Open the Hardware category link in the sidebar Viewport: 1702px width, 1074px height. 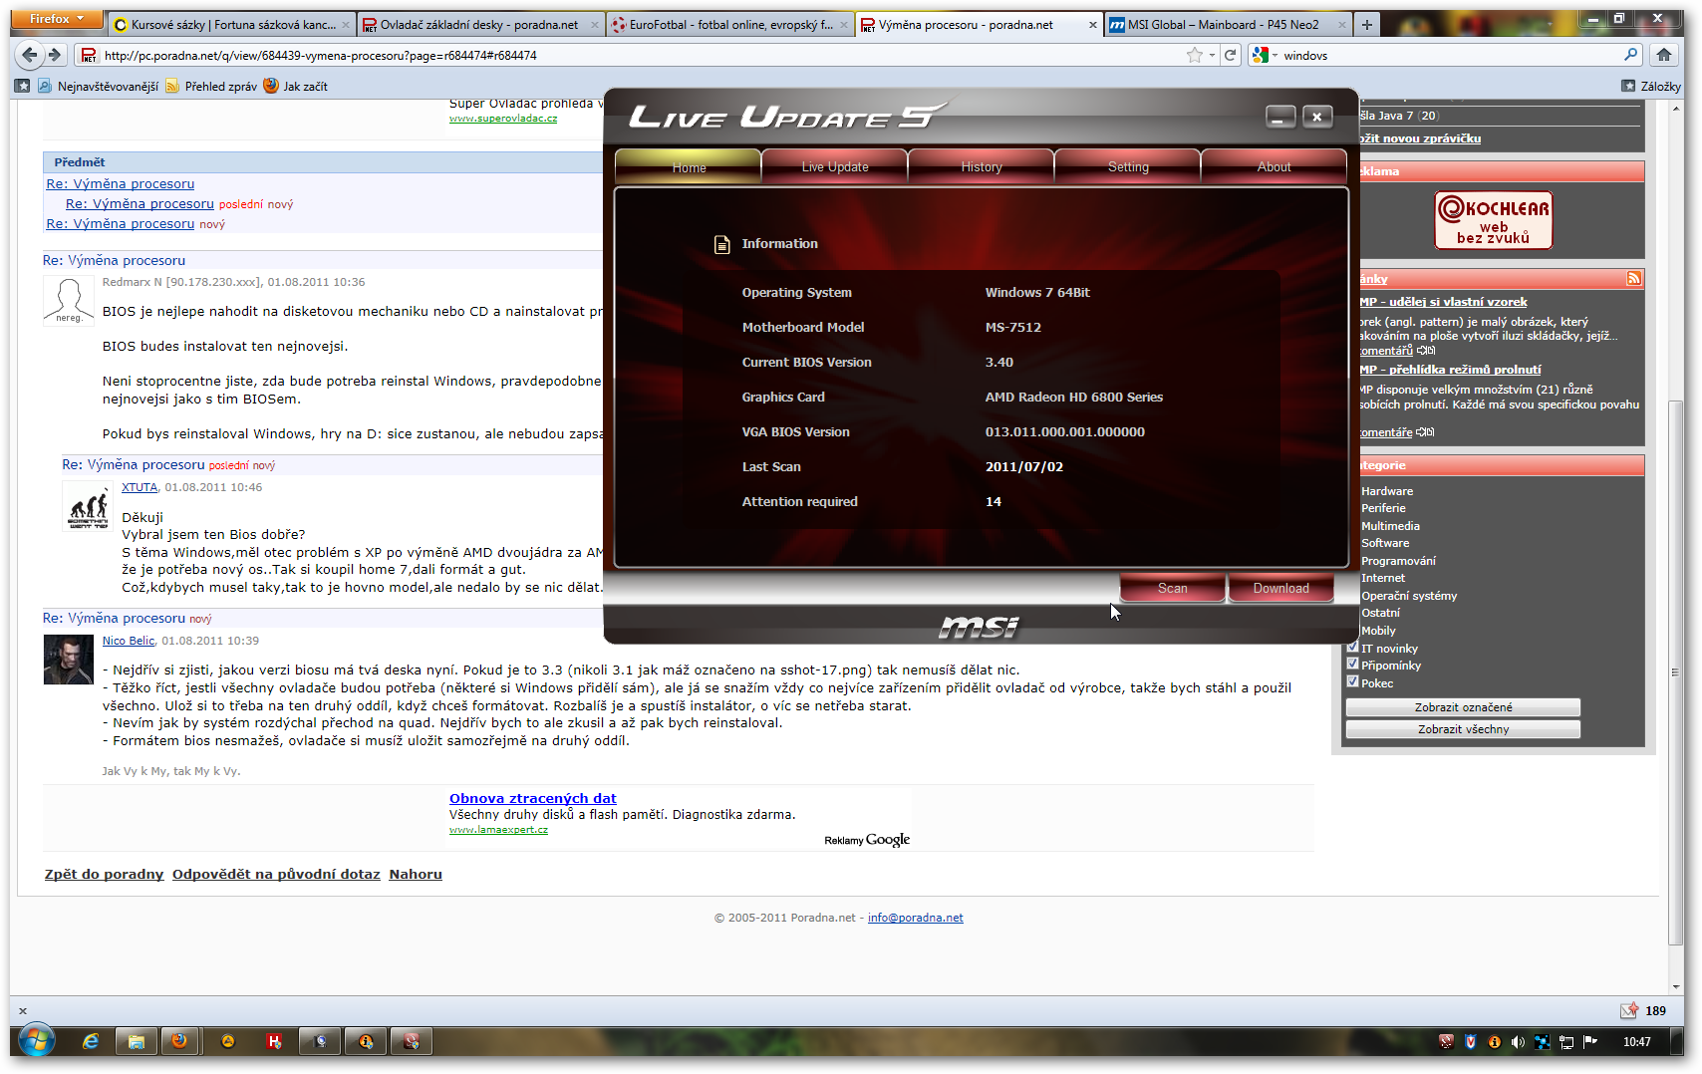click(x=1387, y=491)
